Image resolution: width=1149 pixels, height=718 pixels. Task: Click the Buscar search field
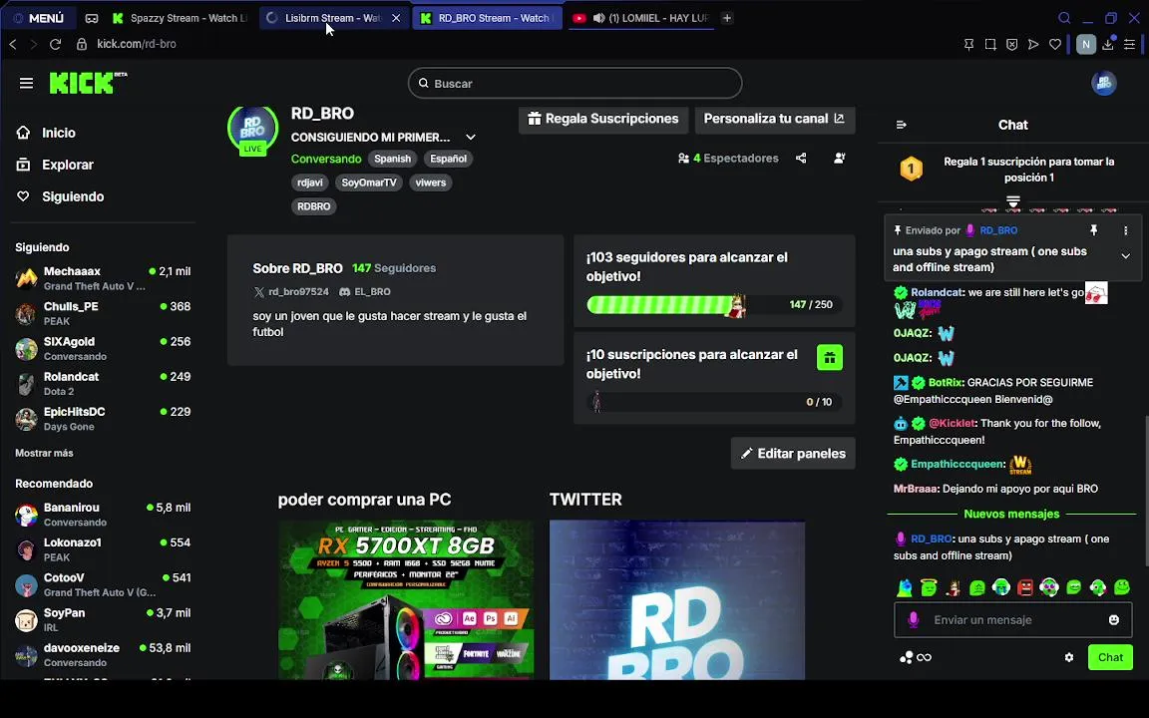coord(575,84)
